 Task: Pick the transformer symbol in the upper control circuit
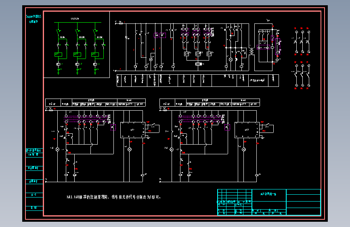(x=252, y=51)
